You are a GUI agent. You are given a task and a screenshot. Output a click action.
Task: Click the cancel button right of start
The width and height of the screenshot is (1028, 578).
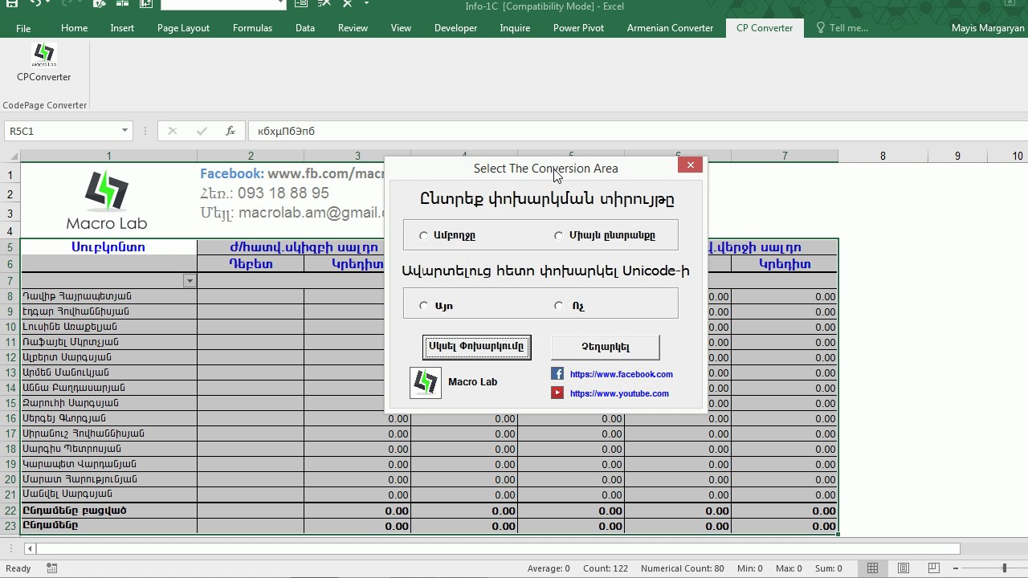[606, 347]
